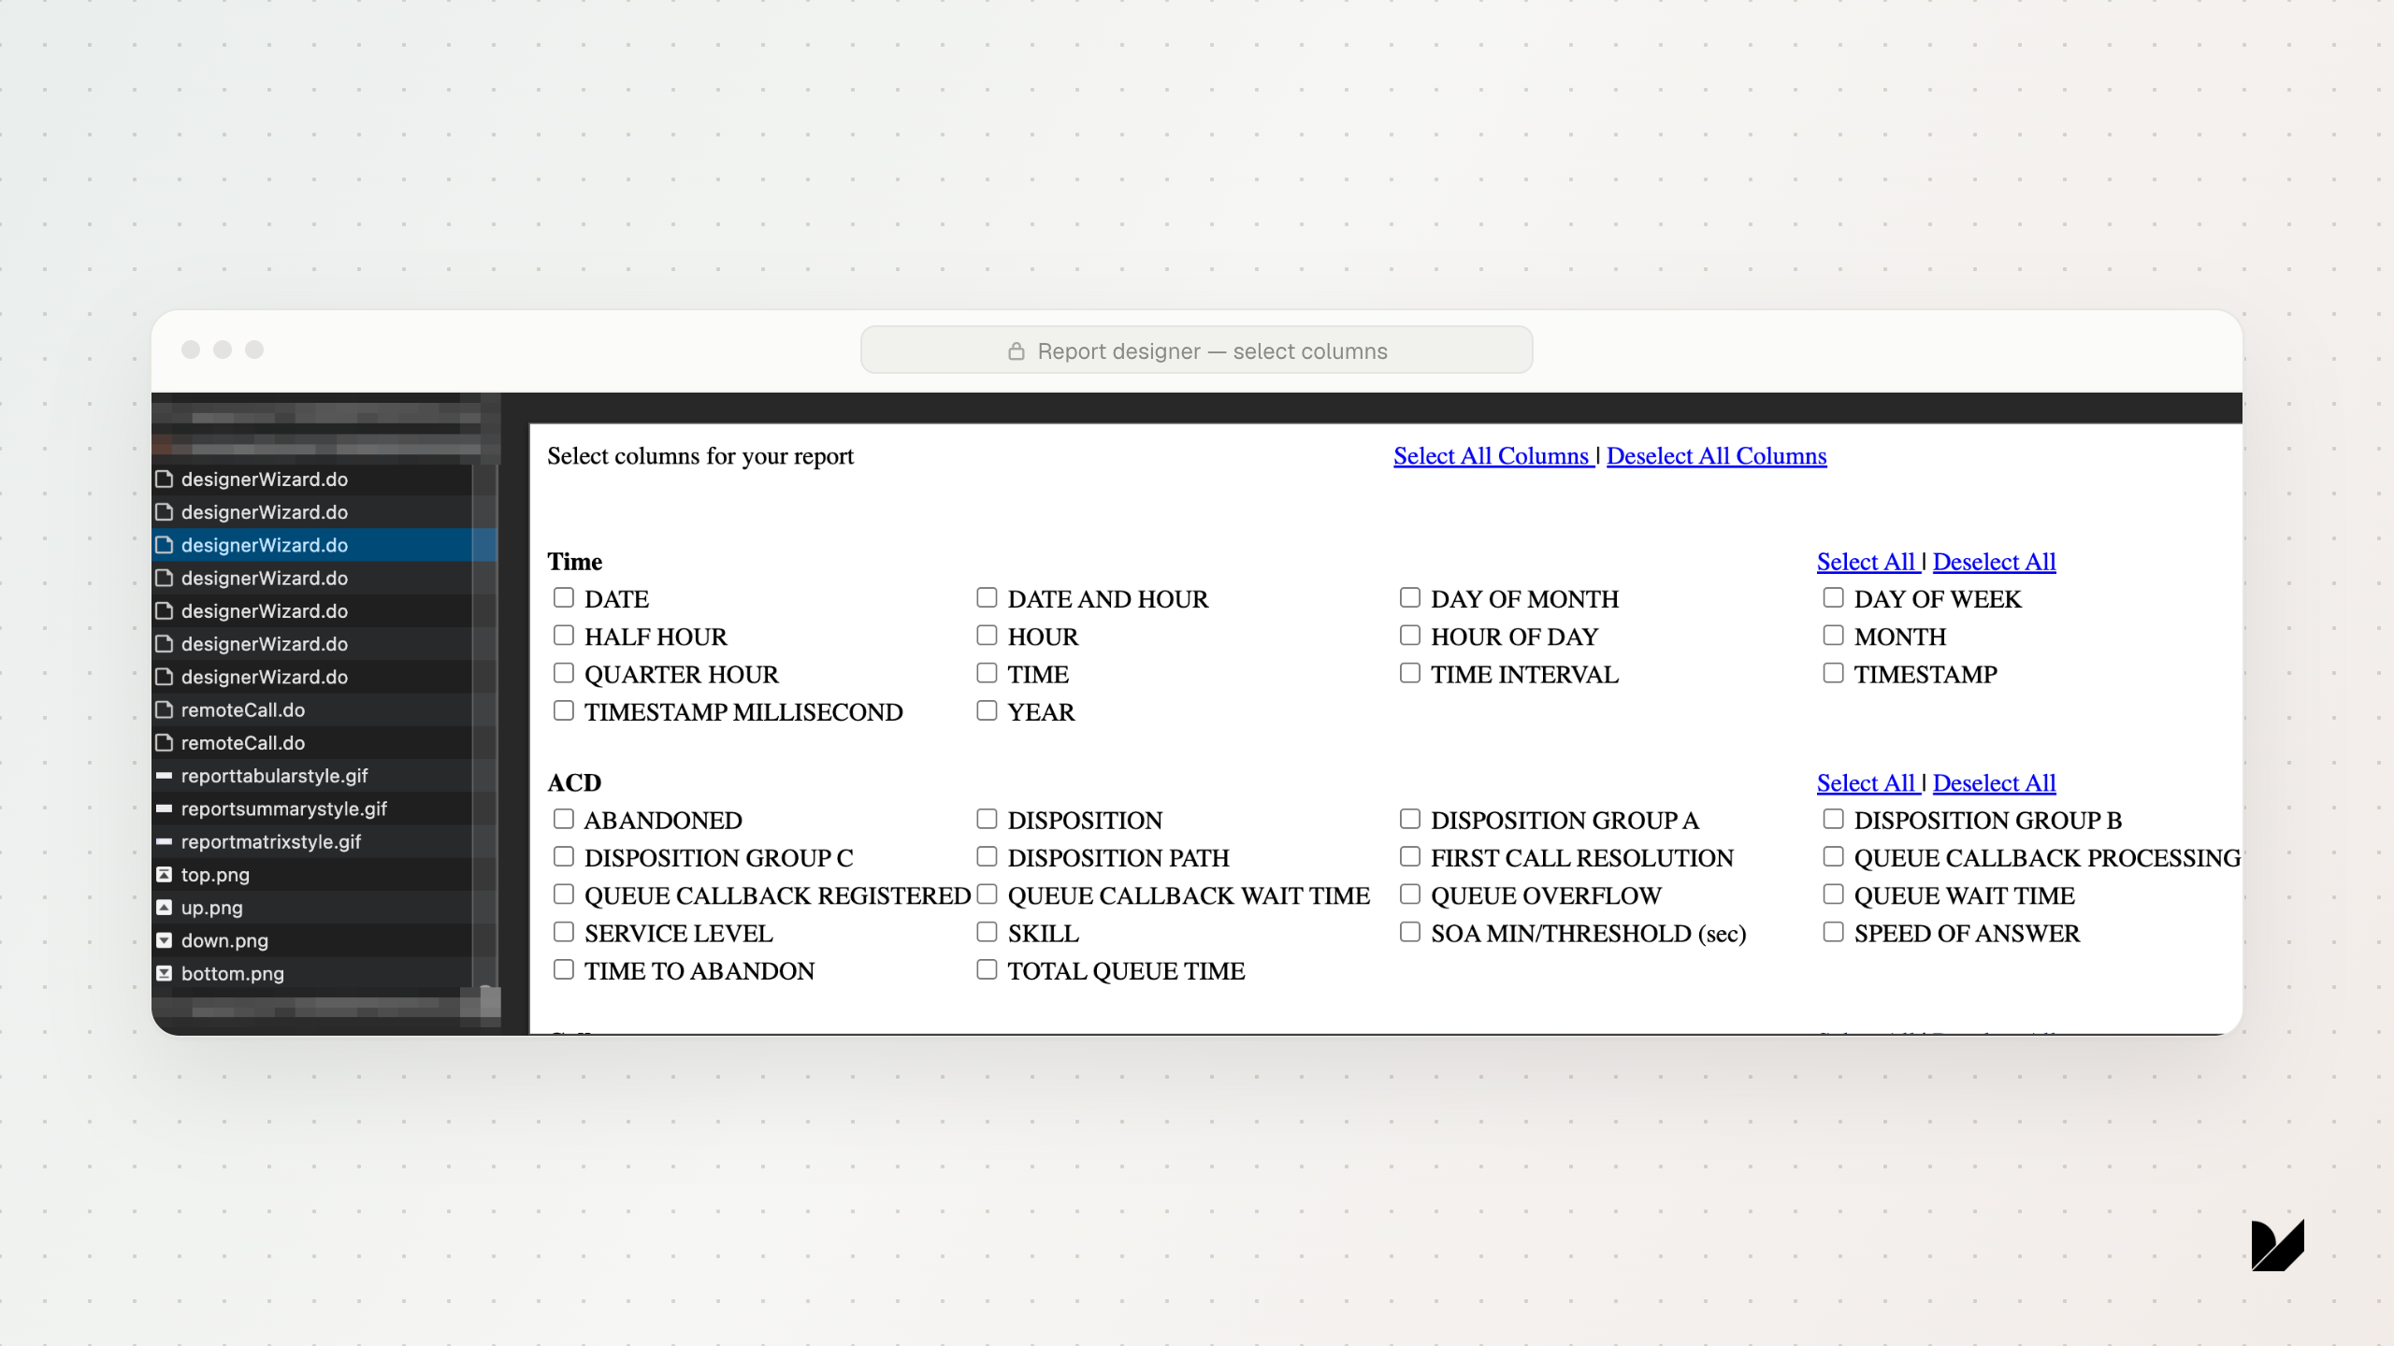Check DISPOSITION GROUP C checkbox

pyautogui.click(x=564, y=856)
